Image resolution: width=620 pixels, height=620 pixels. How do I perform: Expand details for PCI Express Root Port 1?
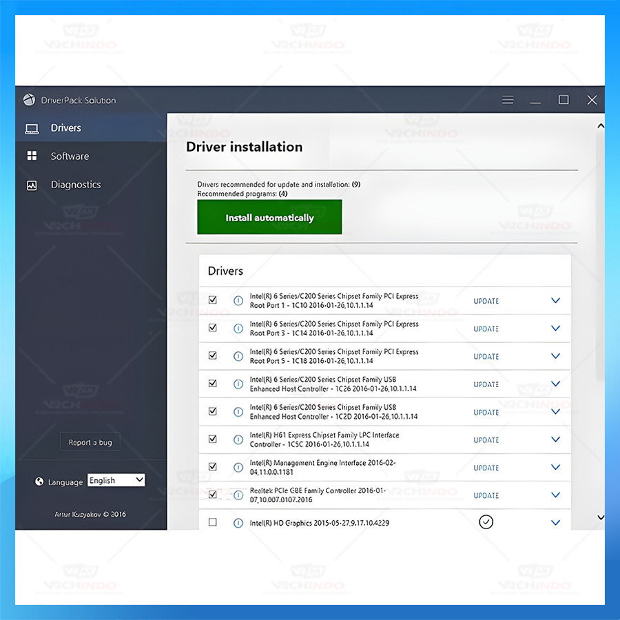pos(555,300)
